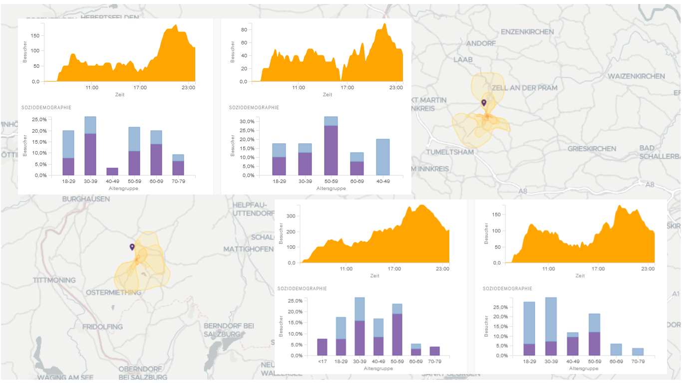
Task: Select the purple location pin at Zell an der Pram
Action: pyautogui.click(x=483, y=103)
